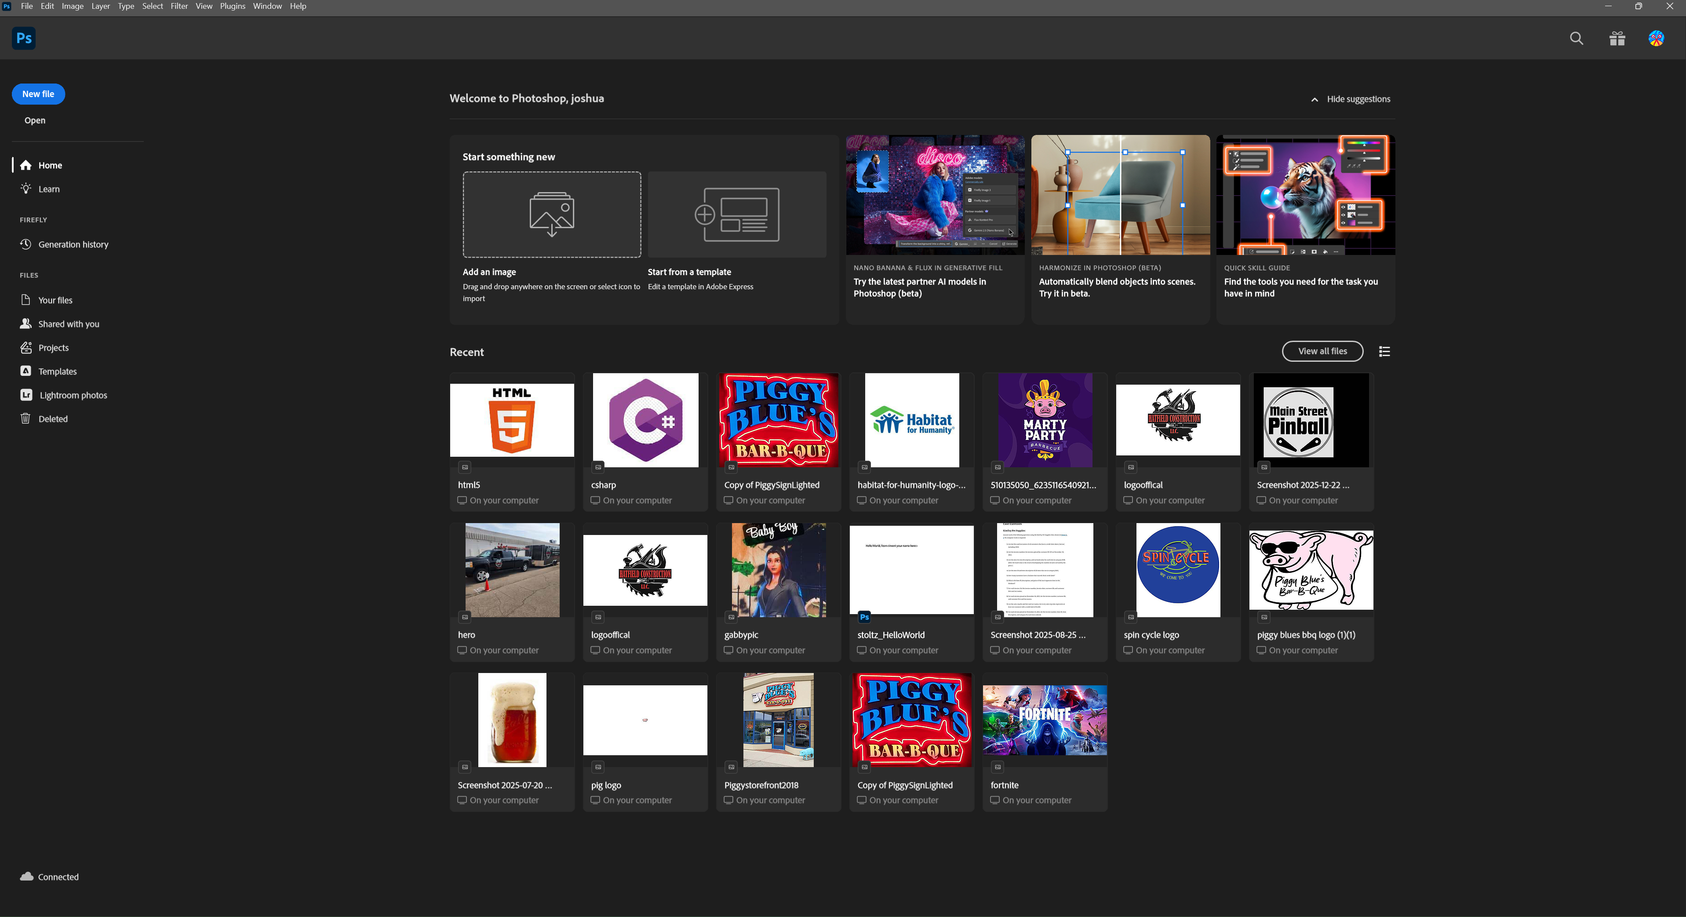Select the Generation history label
This screenshot has height=917, width=1686.
(x=73, y=245)
